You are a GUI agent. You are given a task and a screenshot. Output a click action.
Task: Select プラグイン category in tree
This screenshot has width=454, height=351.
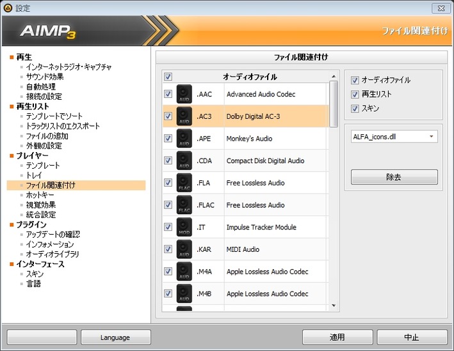[x=31, y=224]
